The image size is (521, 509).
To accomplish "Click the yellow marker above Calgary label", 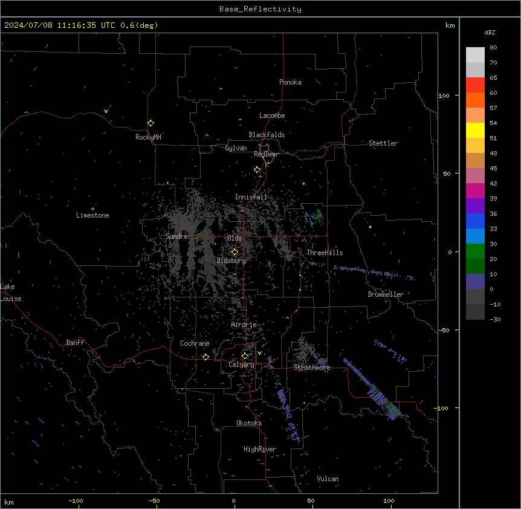I will point(245,356).
